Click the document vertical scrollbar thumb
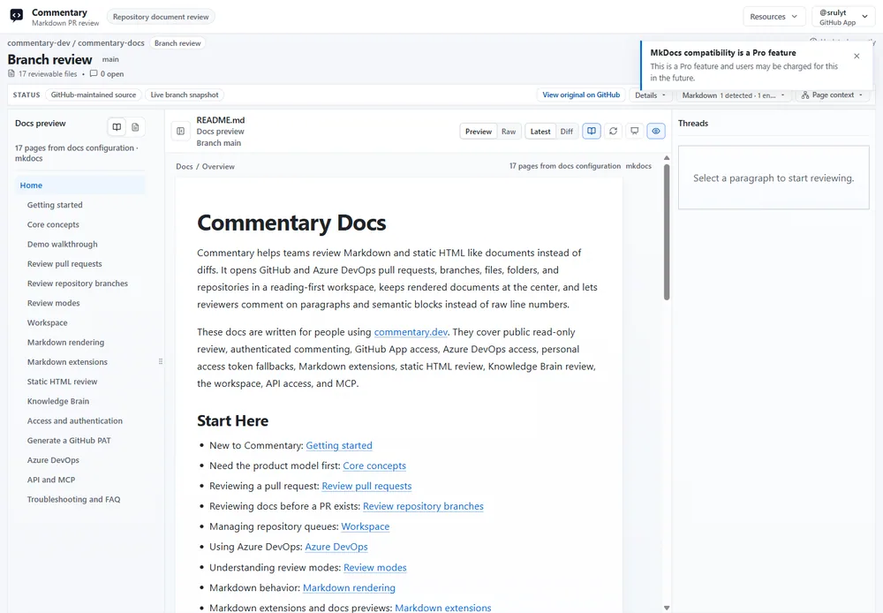Screen dimensions: 883x613 [667, 232]
